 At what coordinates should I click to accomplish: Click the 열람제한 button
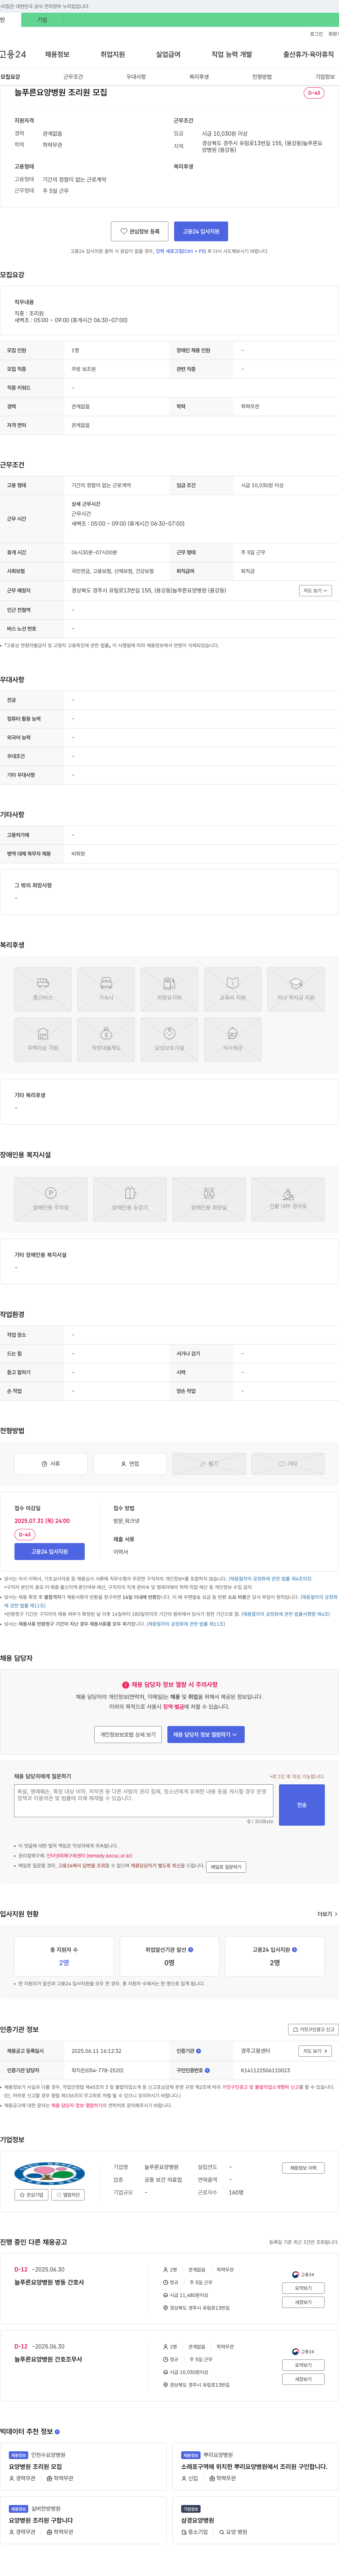click(x=69, y=2195)
